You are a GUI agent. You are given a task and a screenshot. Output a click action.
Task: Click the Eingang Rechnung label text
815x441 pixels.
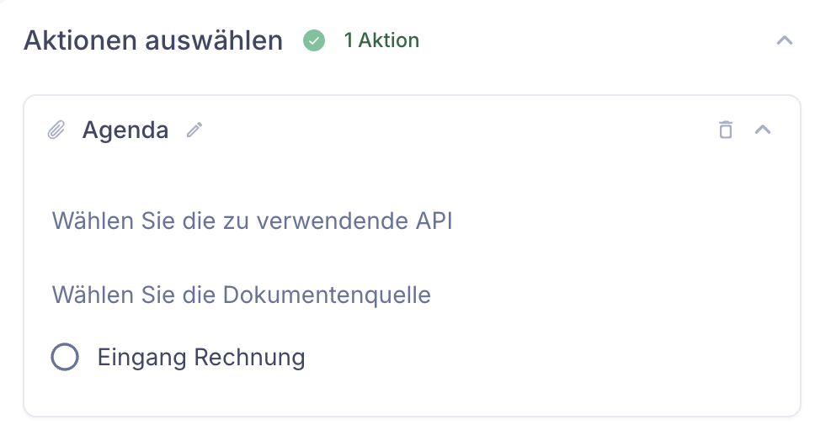pyautogui.click(x=201, y=358)
